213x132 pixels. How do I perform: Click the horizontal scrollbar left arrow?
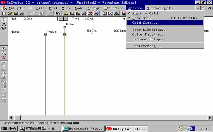[11, 118]
